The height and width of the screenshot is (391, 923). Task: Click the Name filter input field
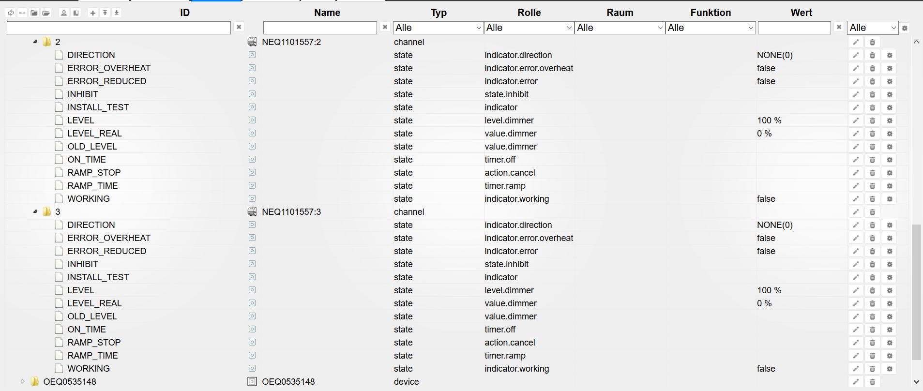pyautogui.click(x=320, y=28)
